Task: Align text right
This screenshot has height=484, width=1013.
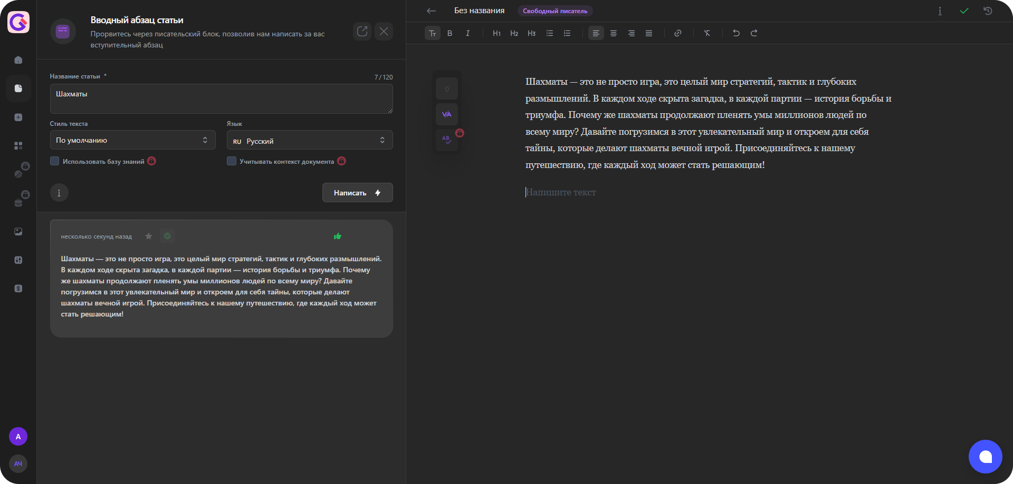Action: coord(632,33)
